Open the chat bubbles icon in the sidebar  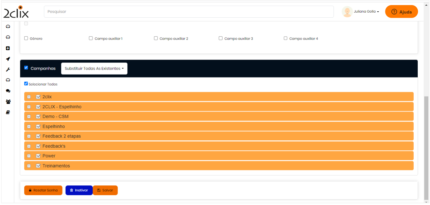coord(8,91)
